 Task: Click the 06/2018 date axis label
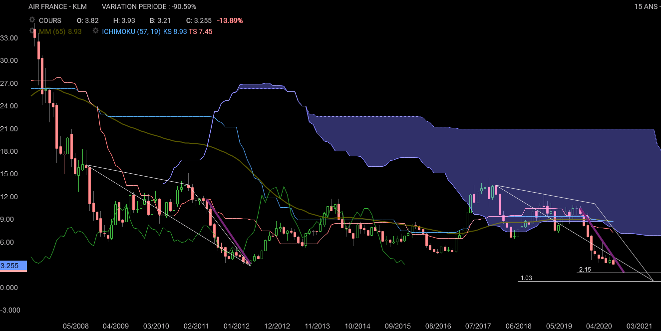point(519,326)
